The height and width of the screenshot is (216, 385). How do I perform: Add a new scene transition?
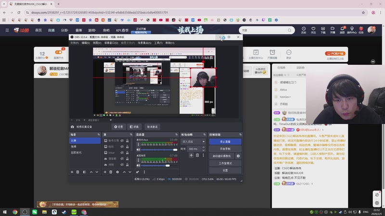pyautogui.click(x=191, y=155)
